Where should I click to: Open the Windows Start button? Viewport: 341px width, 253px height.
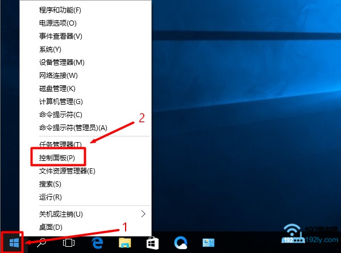point(14,243)
